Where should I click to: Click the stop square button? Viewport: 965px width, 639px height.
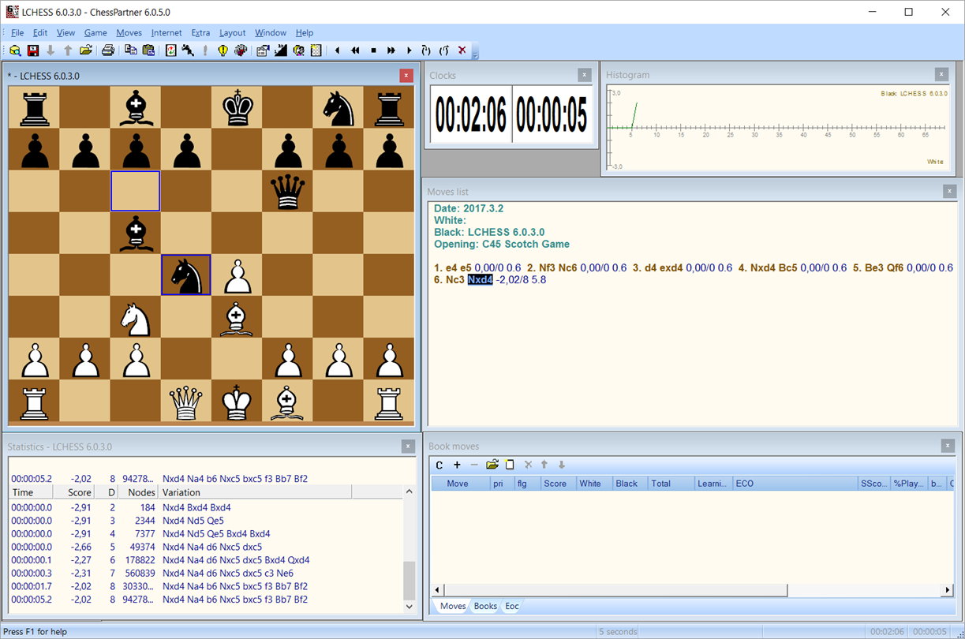(373, 50)
